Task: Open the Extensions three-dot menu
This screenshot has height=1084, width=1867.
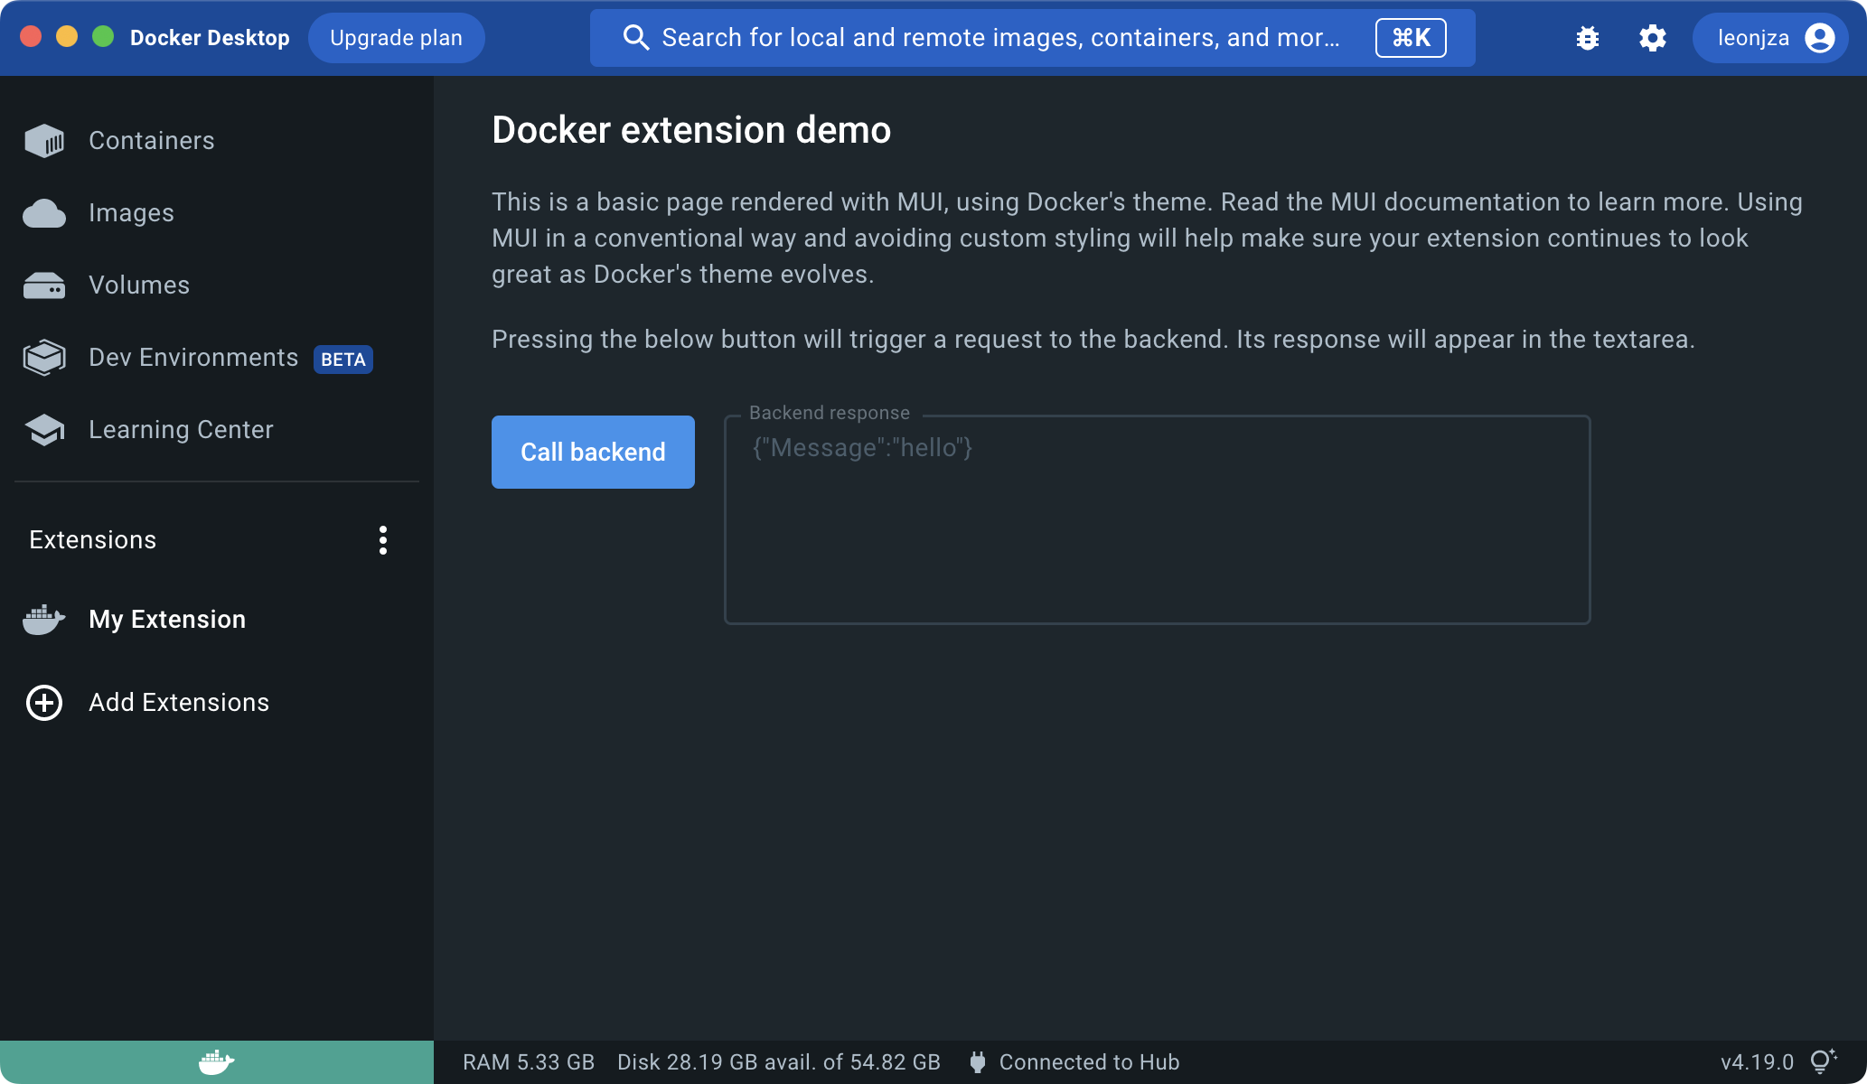Action: [x=383, y=540]
